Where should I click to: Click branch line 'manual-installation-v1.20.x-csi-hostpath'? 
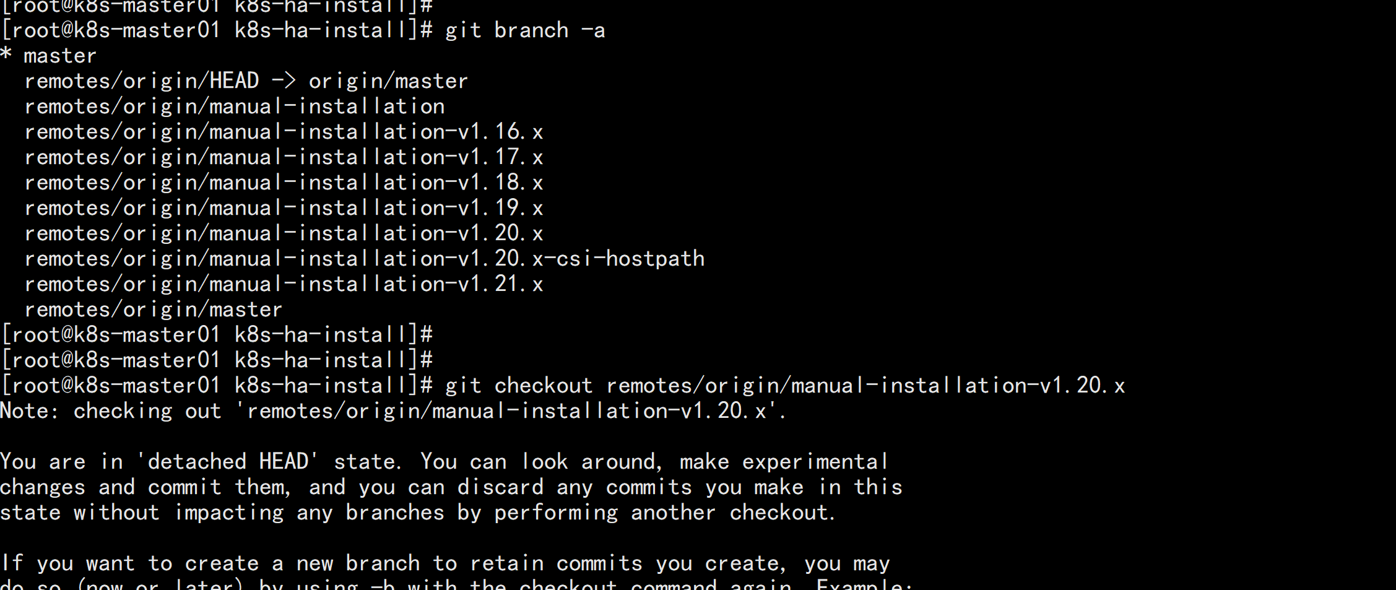point(365,259)
